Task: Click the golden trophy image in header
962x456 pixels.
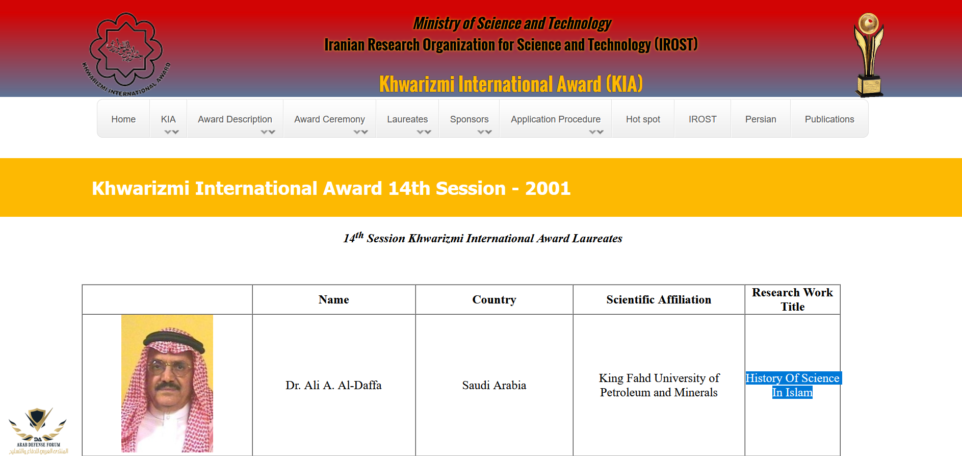Action: pos(869,55)
